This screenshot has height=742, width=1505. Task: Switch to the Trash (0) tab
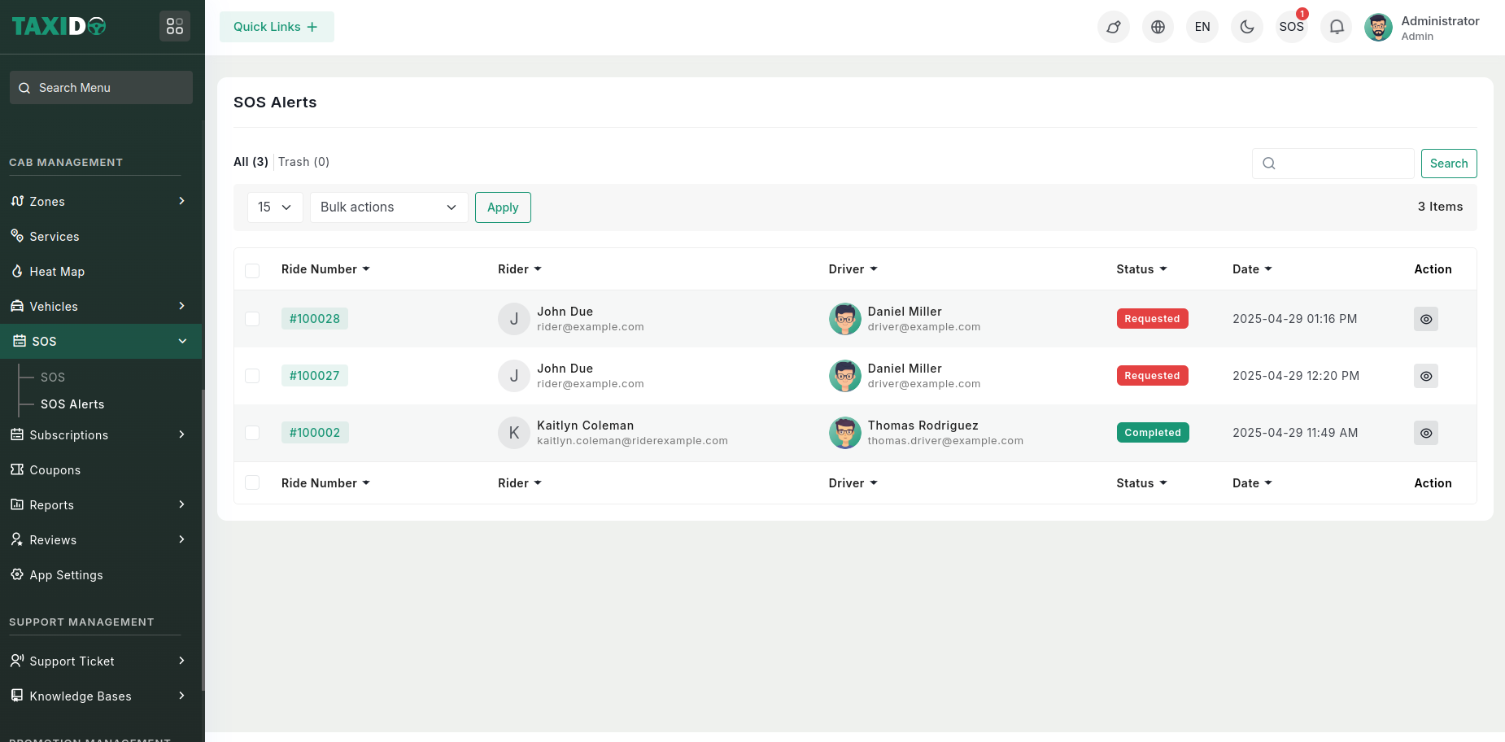coord(303,162)
